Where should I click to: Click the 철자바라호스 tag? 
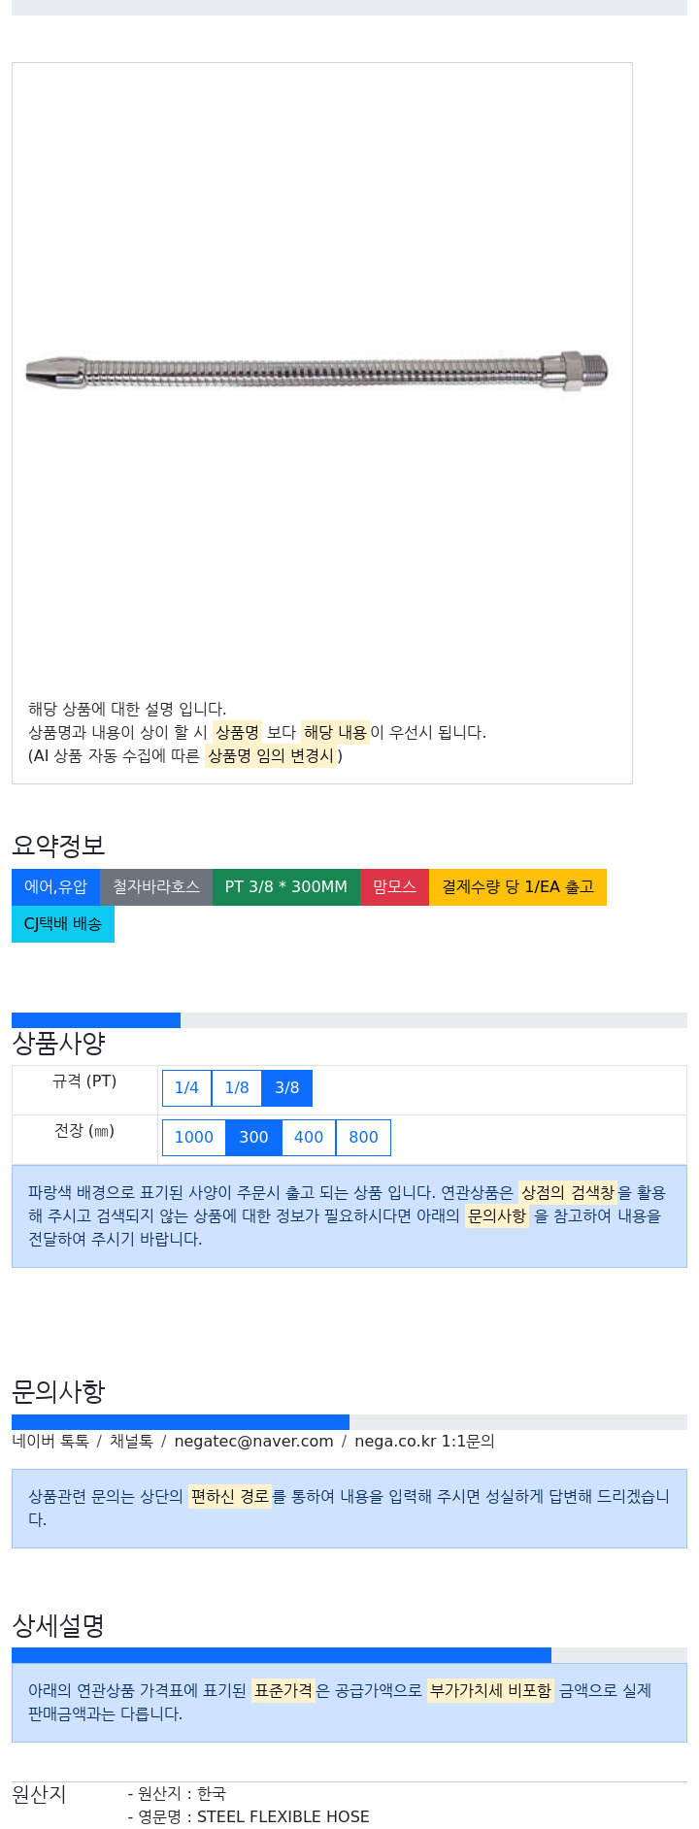coord(156,887)
